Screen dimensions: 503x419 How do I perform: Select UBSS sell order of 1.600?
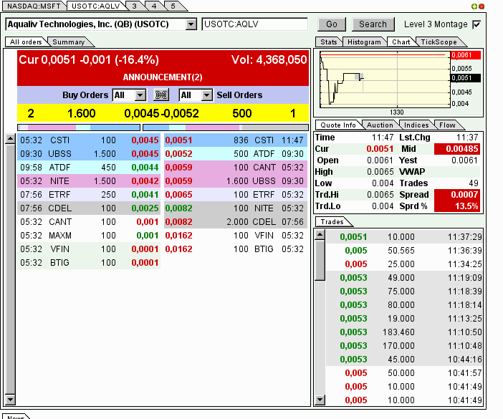pos(236,181)
